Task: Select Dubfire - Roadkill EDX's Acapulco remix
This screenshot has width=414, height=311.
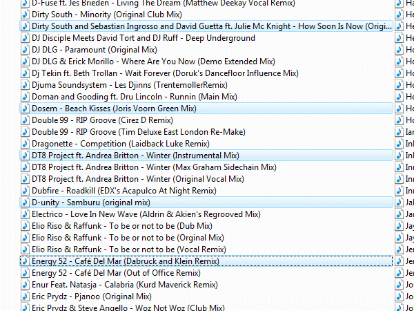Action: [x=124, y=191]
